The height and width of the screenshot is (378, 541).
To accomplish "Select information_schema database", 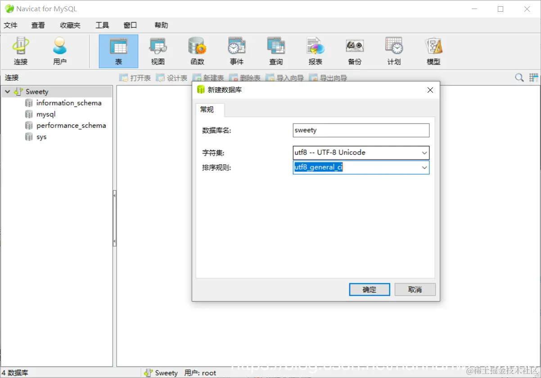I will (x=69, y=103).
